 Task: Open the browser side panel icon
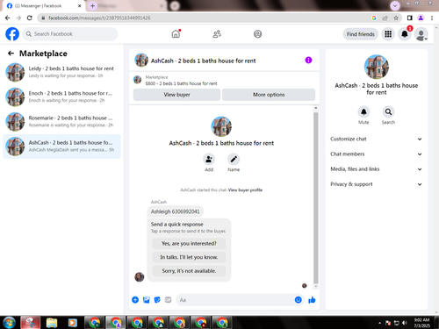click(410, 18)
